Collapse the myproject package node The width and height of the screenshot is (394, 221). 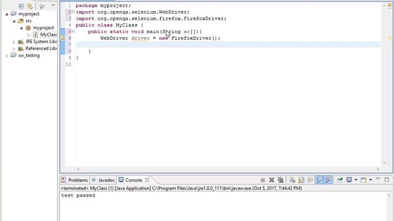coord(22,28)
